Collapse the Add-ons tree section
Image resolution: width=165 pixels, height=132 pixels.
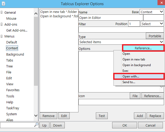pyautogui.click(x=2, y=24)
